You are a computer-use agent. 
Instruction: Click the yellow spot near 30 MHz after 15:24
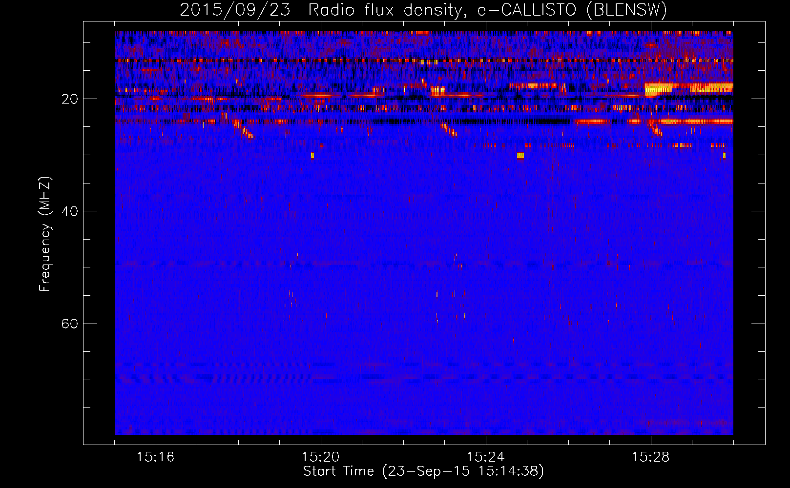tap(520, 156)
